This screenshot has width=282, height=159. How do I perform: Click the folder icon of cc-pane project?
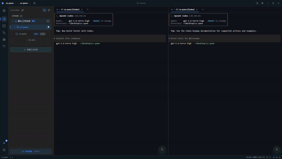[x=16, y=34]
